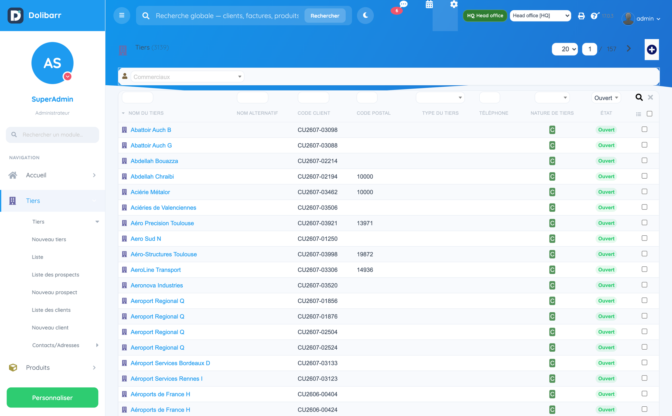Run the list filter search icon
The width and height of the screenshot is (672, 416).
click(639, 97)
